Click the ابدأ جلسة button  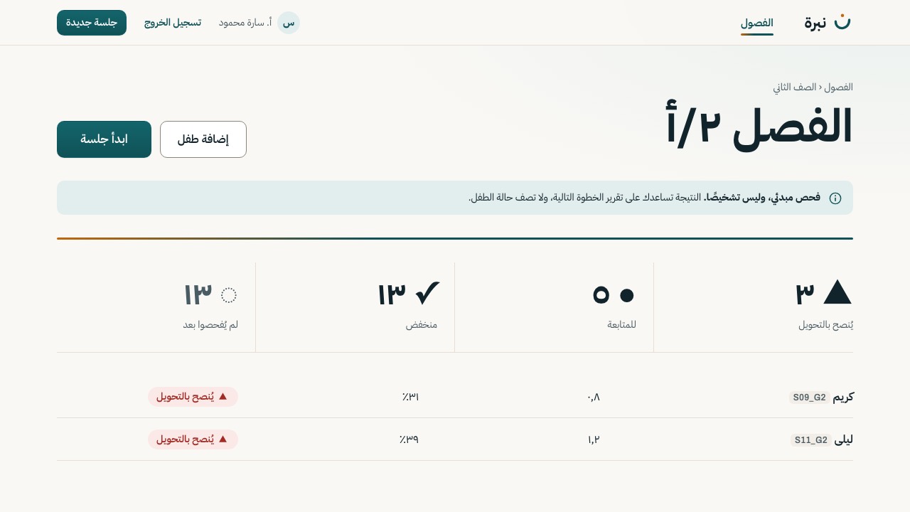coord(104,139)
